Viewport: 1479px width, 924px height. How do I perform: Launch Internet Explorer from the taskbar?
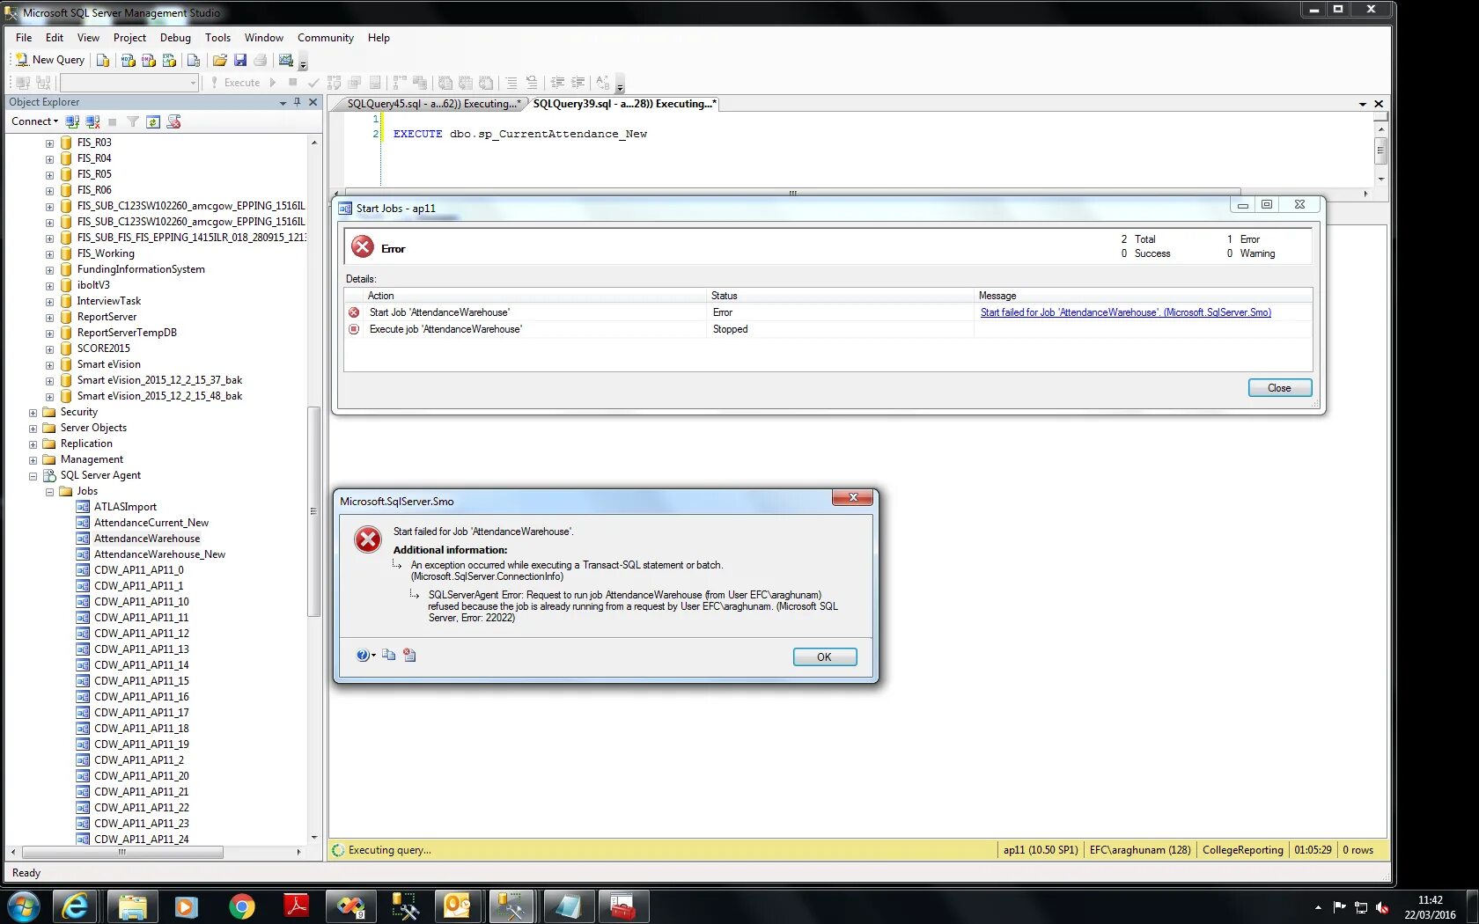(x=75, y=906)
